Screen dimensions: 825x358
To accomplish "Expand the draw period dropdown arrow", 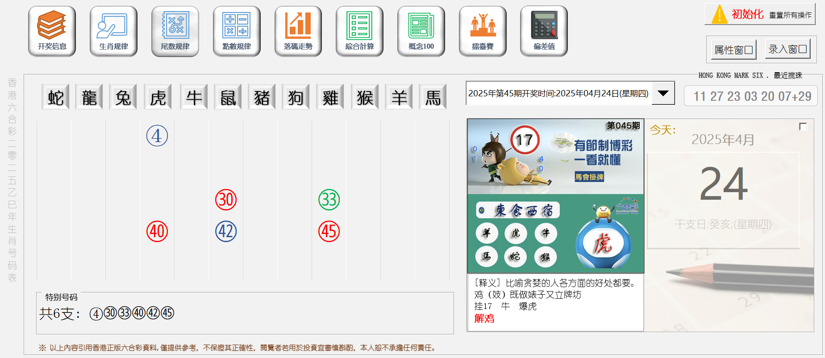I will click(663, 93).
